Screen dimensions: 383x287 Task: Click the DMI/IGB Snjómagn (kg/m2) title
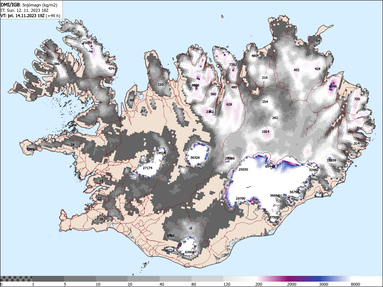tap(29, 5)
